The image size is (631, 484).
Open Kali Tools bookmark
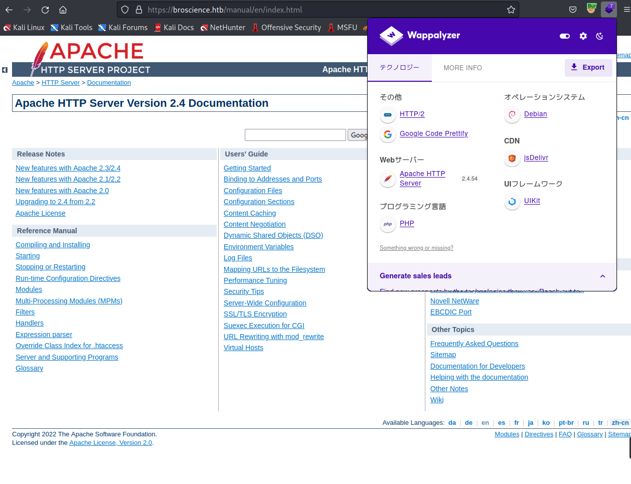[x=72, y=28]
